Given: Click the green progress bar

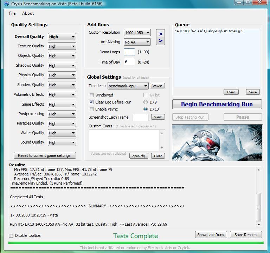Looking at the screenshot, I should point(136,242).
